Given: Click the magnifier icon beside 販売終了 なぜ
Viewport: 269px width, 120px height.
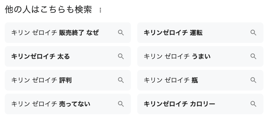Looking at the screenshot, I should [121, 33].
